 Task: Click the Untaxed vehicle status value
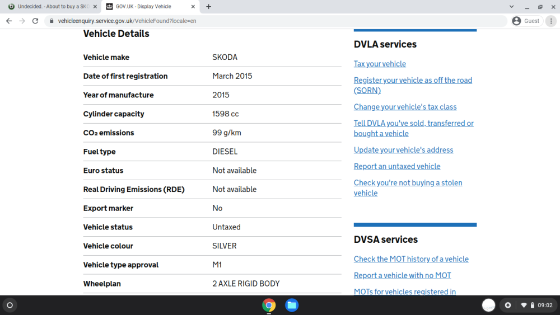coord(226,227)
